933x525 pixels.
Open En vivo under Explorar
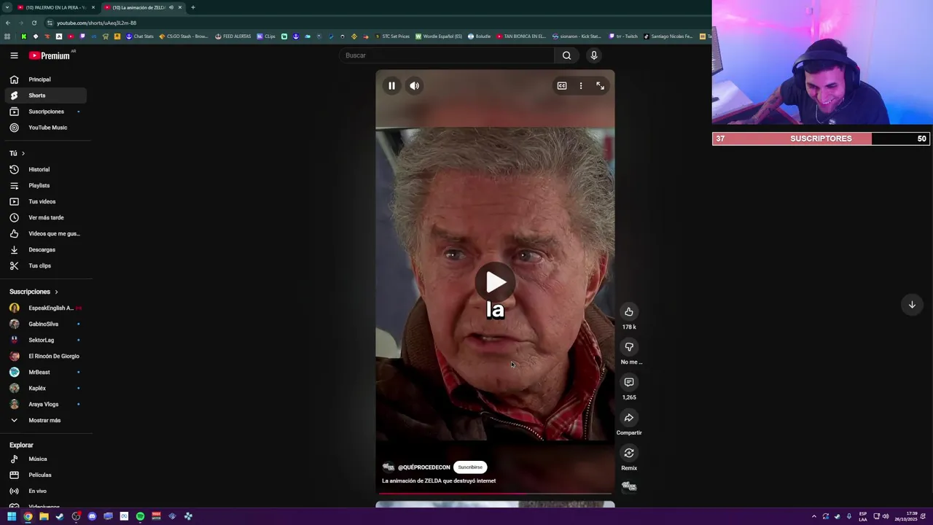coord(46,491)
